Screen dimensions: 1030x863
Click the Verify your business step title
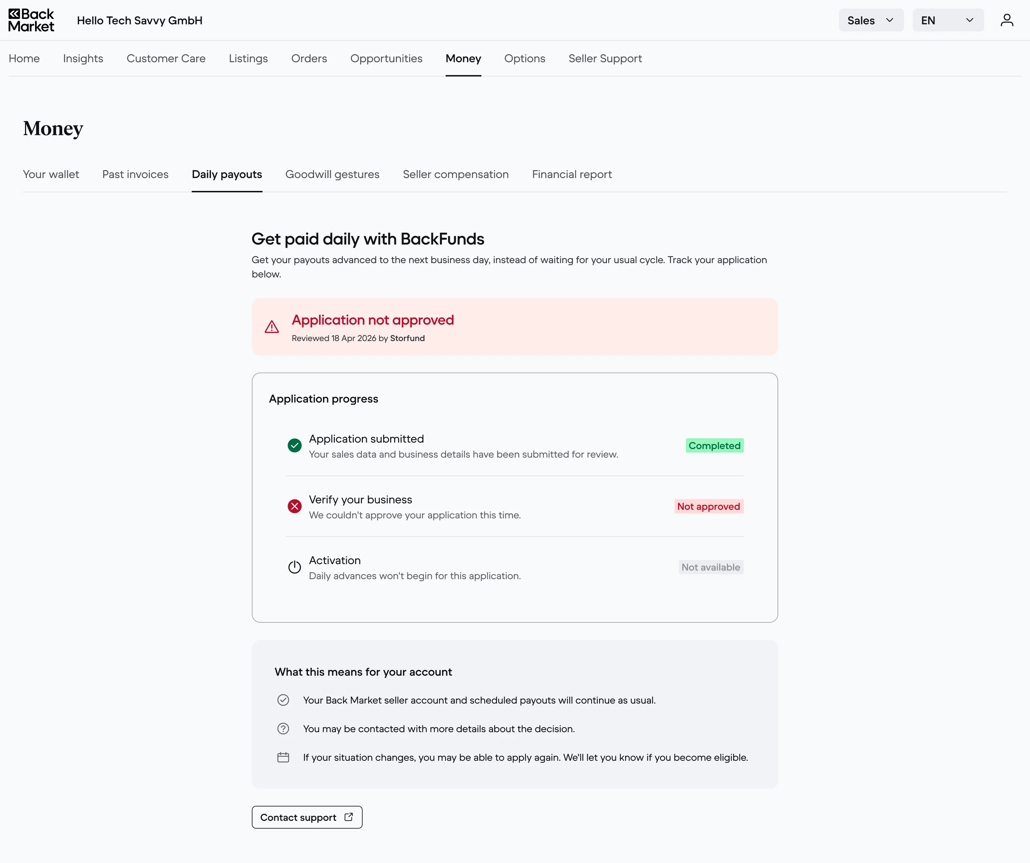pos(360,500)
